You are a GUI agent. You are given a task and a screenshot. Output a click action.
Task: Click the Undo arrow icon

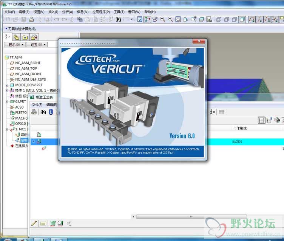pyautogui.click(x=57, y=19)
